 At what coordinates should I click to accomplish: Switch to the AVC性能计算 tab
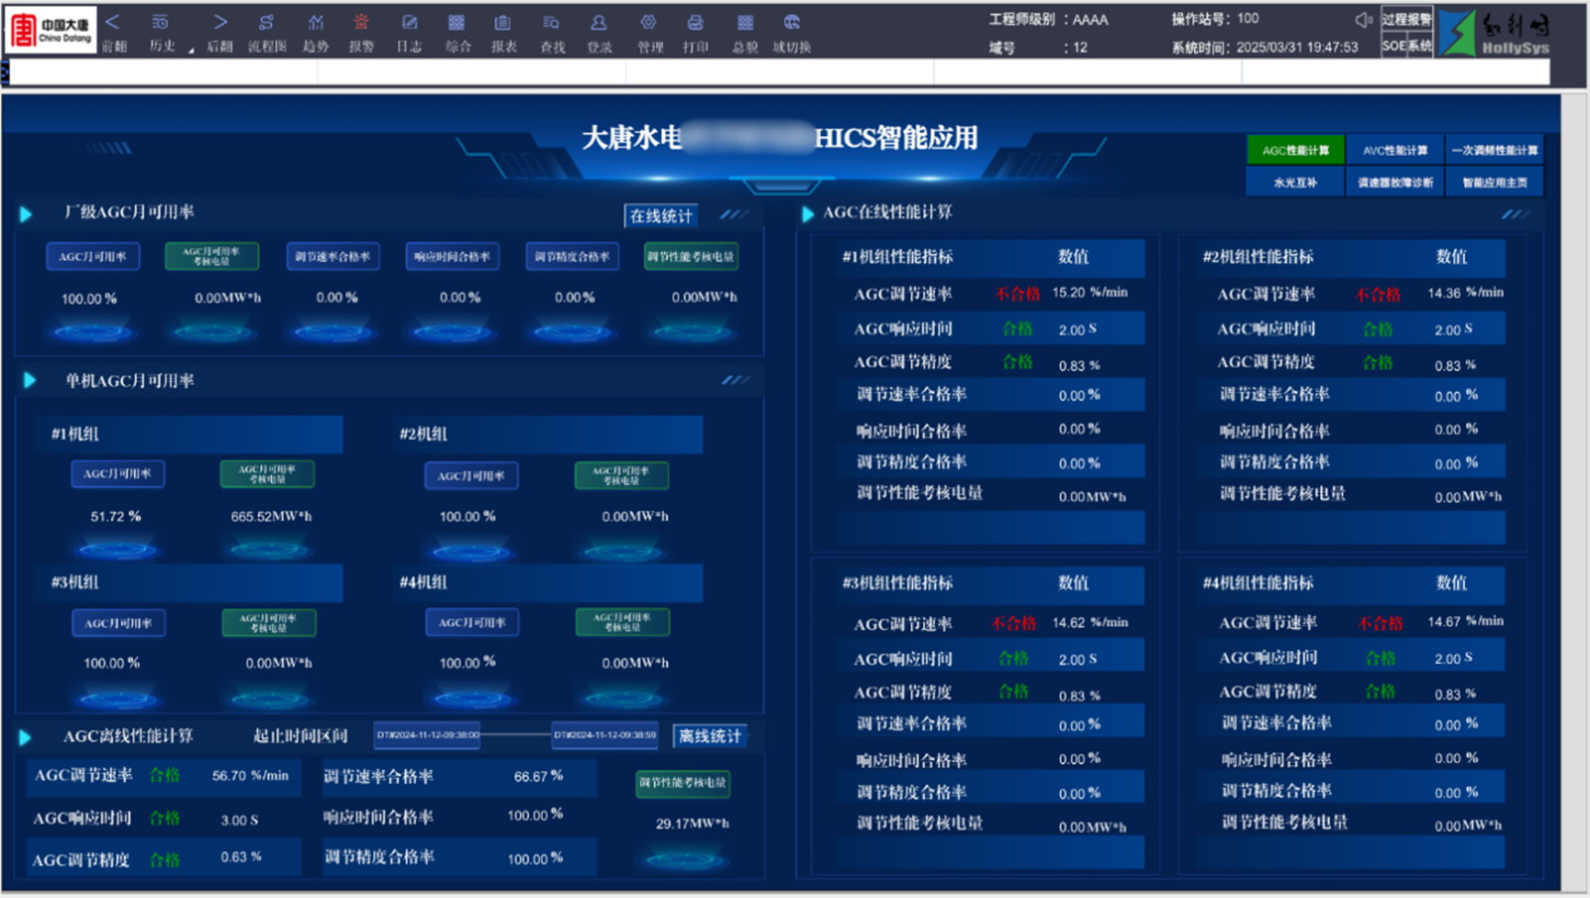click(x=1394, y=151)
